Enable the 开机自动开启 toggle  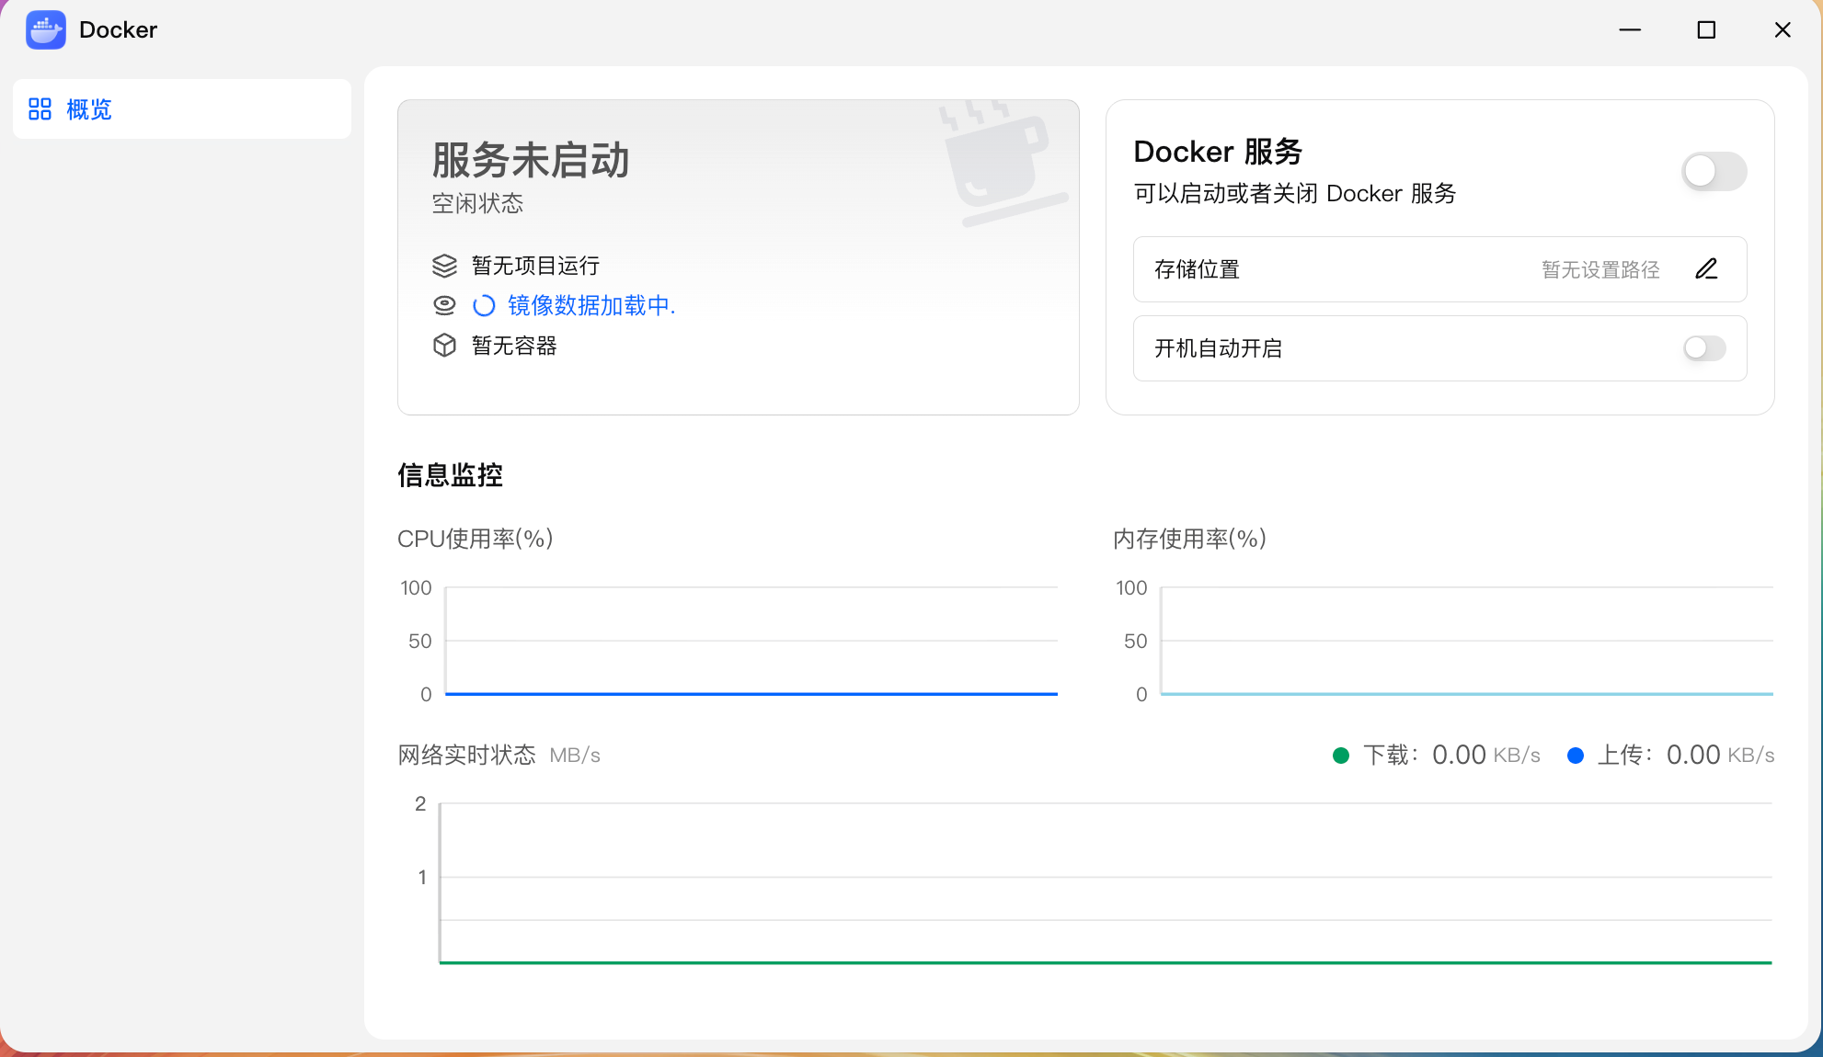point(1704,348)
